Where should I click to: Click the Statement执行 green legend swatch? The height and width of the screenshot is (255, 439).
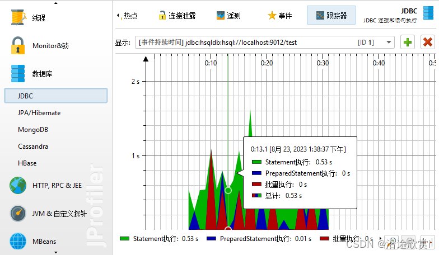pyautogui.click(x=124, y=239)
